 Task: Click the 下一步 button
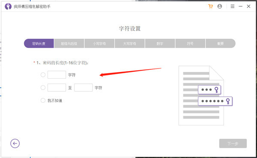click(x=233, y=143)
